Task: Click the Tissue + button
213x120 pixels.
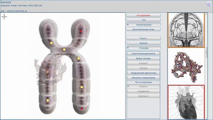Action: click(x=143, y=38)
